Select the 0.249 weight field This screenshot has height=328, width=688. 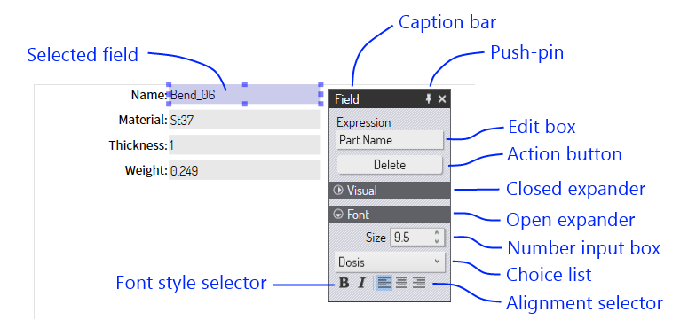click(244, 170)
